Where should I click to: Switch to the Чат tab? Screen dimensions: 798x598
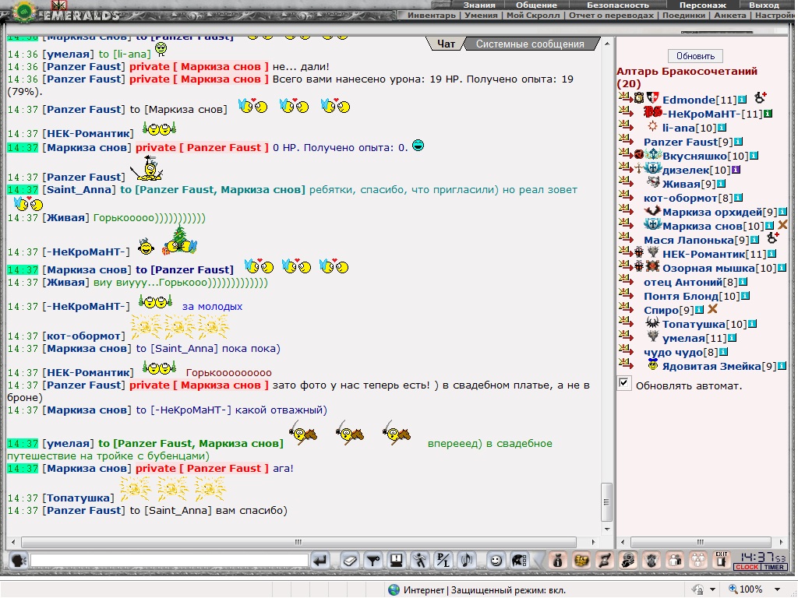[x=446, y=44]
